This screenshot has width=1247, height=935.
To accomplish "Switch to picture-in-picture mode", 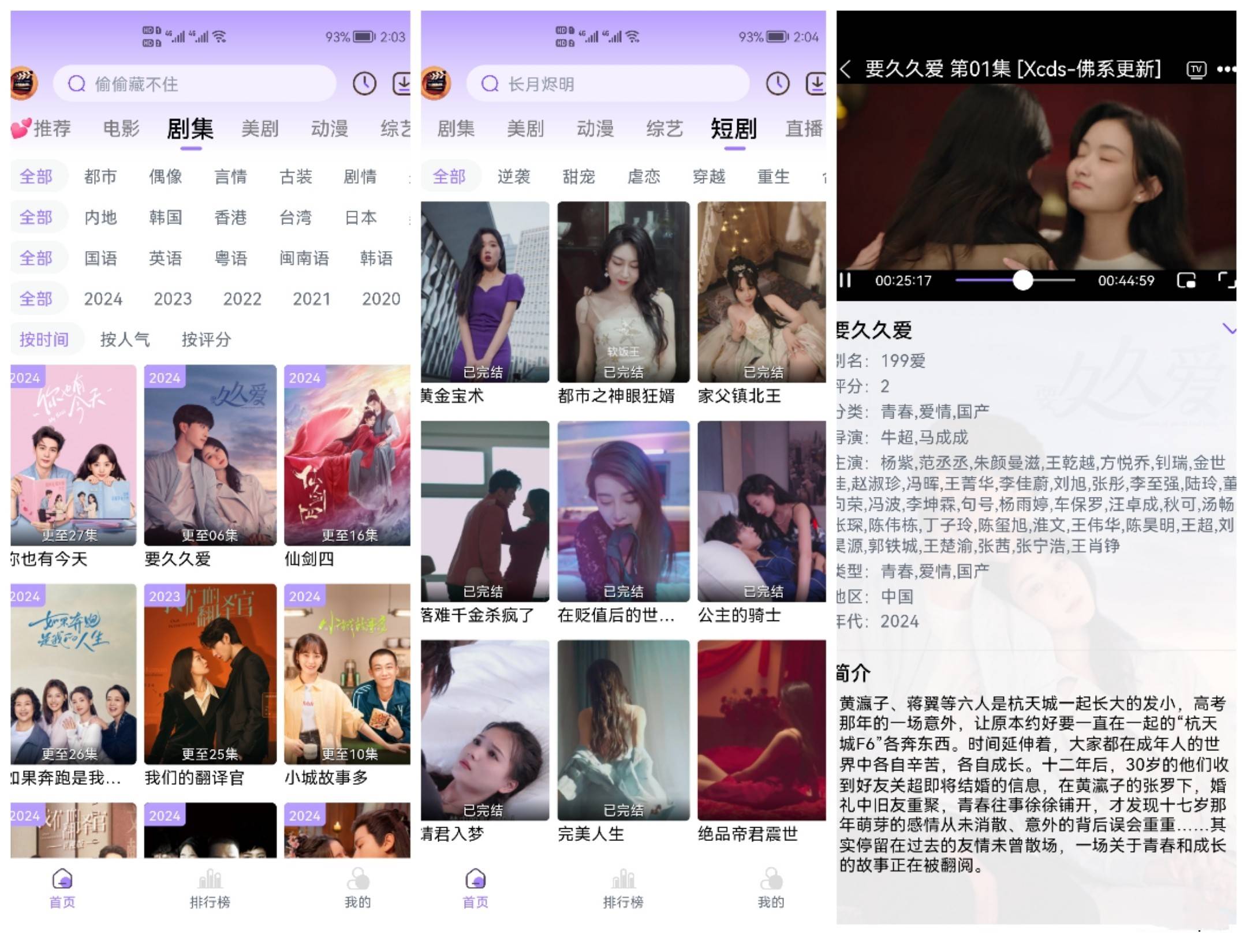I will tap(1186, 280).
